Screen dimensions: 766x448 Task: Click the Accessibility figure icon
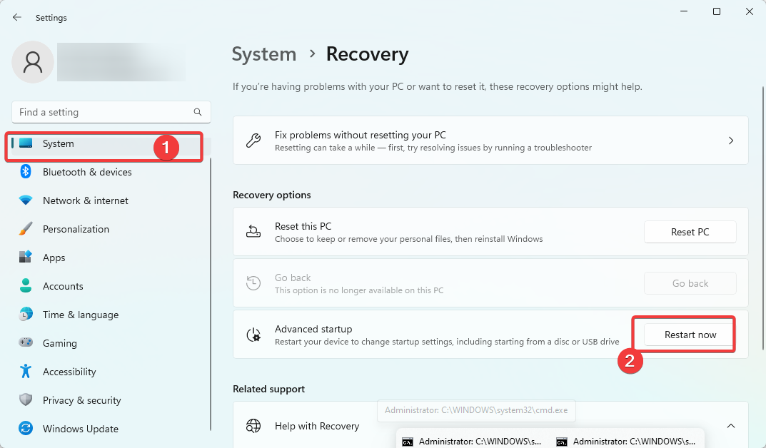pos(26,372)
